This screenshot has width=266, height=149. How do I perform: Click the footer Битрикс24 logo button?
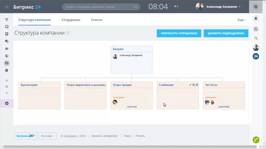point(26,136)
